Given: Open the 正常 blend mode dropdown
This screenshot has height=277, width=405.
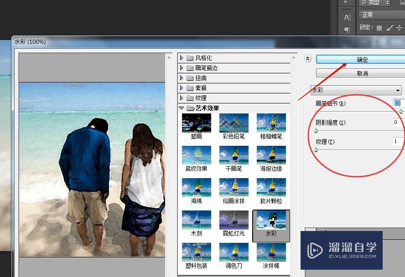Looking at the screenshot, I should point(382,15).
